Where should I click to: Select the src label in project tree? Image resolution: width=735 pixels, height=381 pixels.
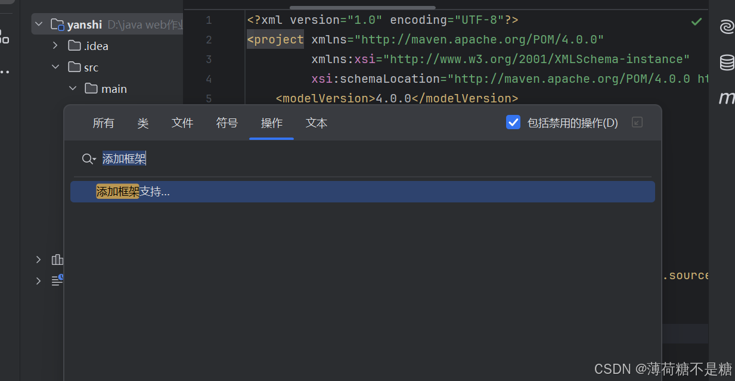coord(91,67)
